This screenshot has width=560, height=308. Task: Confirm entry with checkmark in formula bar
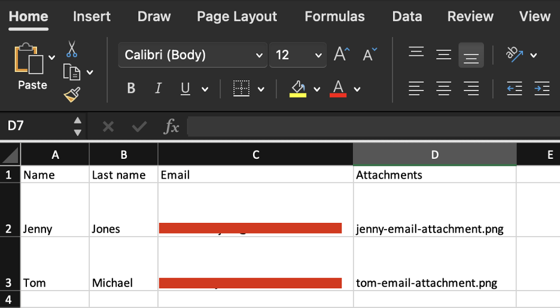[x=139, y=126]
